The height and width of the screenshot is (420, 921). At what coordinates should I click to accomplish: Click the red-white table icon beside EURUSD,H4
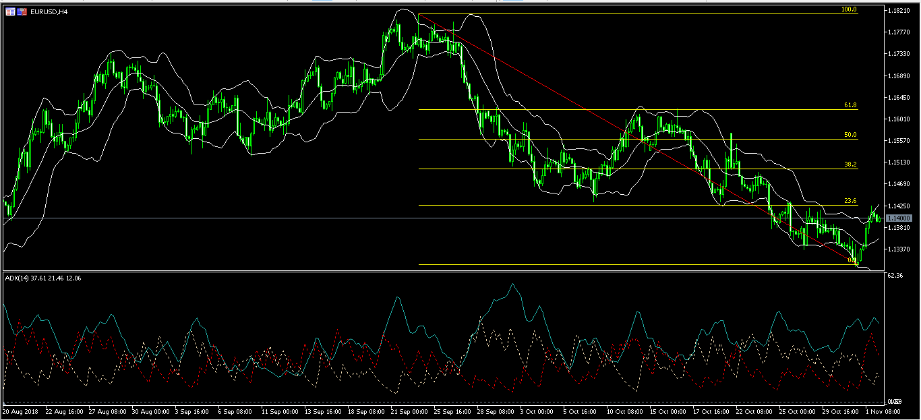pyautogui.click(x=10, y=11)
